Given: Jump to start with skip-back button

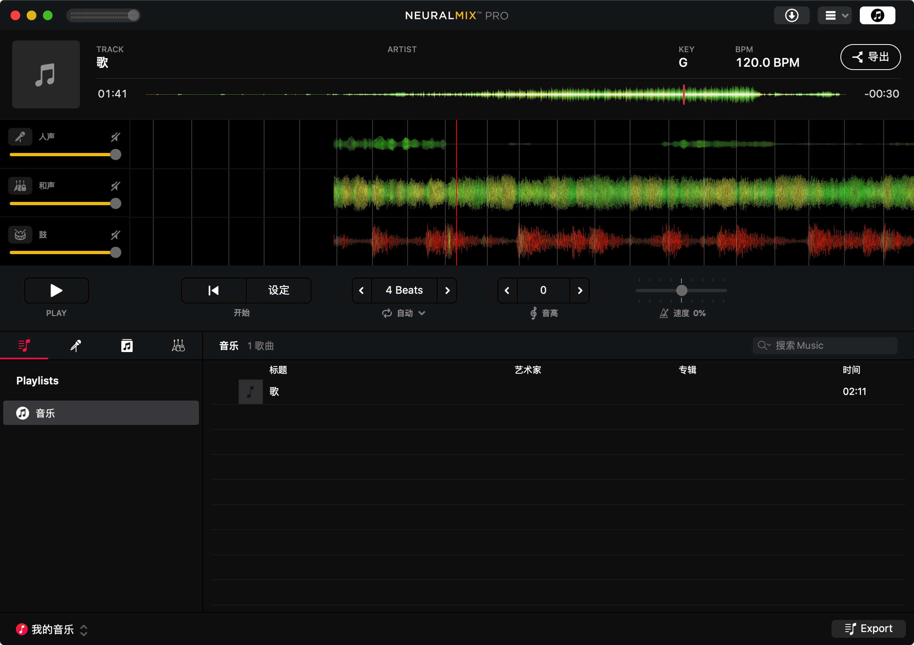Looking at the screenshot, I should [x=214, y=290].
